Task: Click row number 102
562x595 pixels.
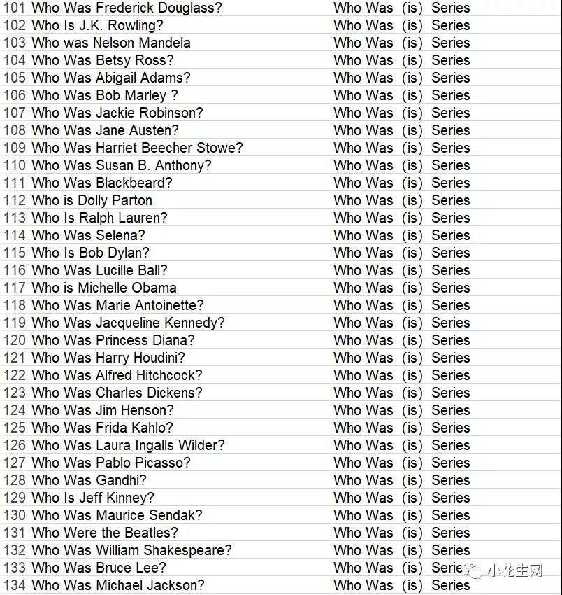Action: click(15, 25)
